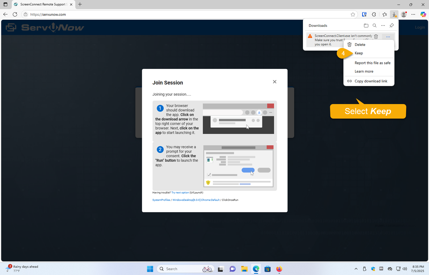The width and height of the screenshot is (429, 275).
Task: Open the Favorites list icon
Action: click(384, 14)
